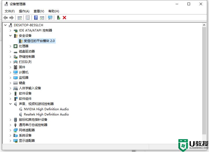Open the 文件(F) menu
The height and width of the screenshot is (152, 209).
point(10,11)
